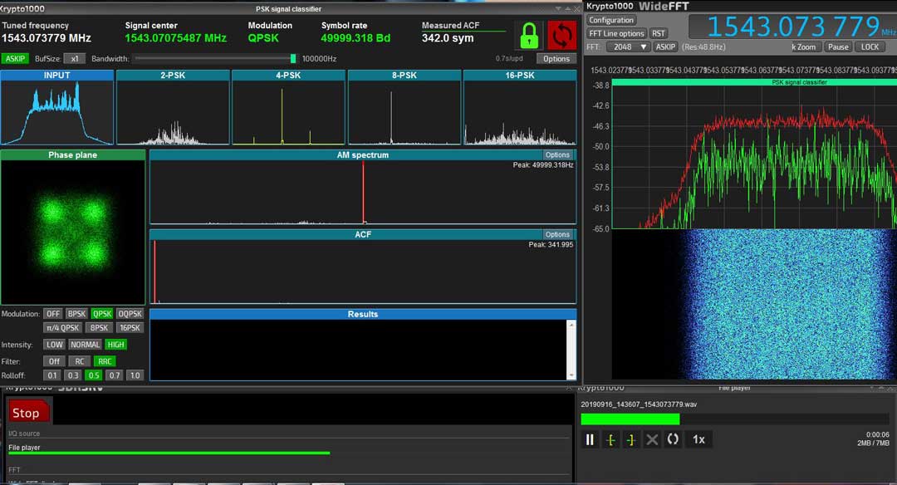Click the Symbol rate 49999.318 Bd value
897x485 pixels.
click(355, 38)
